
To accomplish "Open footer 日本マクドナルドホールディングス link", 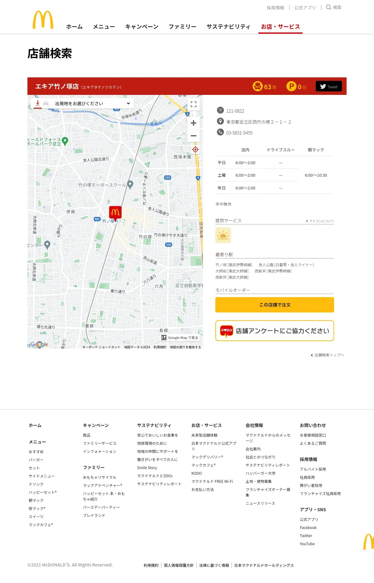I will pyautogui.click(x=264, y=565).
